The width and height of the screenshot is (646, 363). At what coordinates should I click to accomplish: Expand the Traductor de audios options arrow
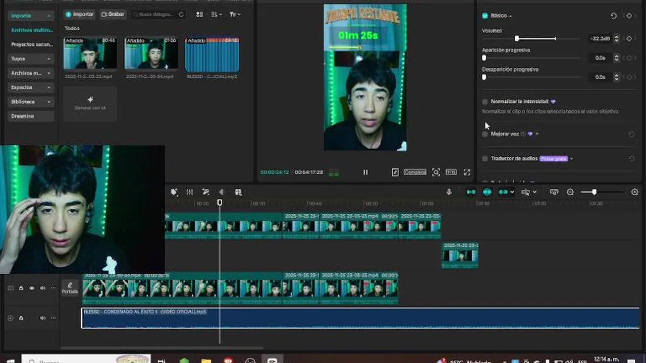[571, 158]
